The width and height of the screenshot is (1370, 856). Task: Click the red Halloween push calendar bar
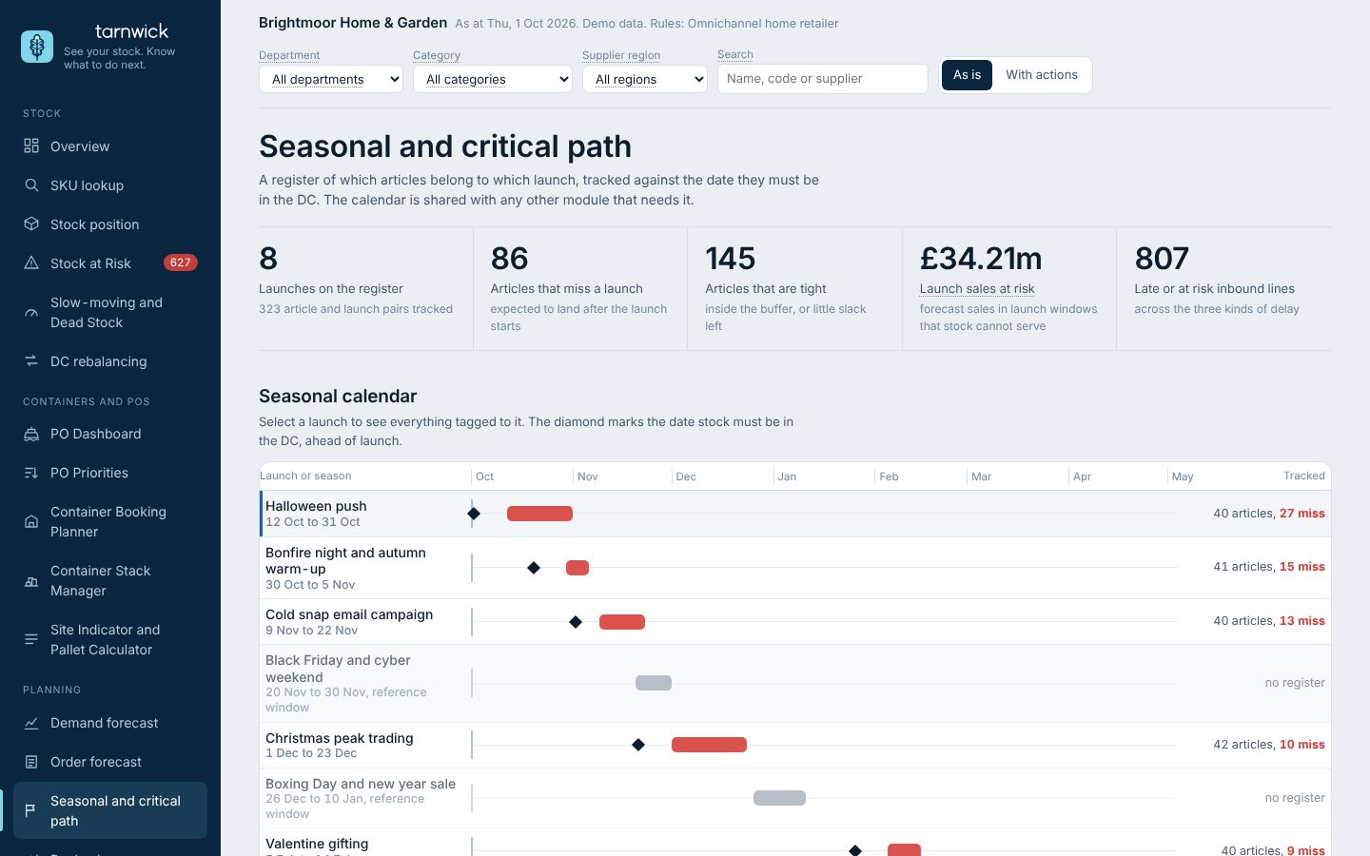point(539,514)
